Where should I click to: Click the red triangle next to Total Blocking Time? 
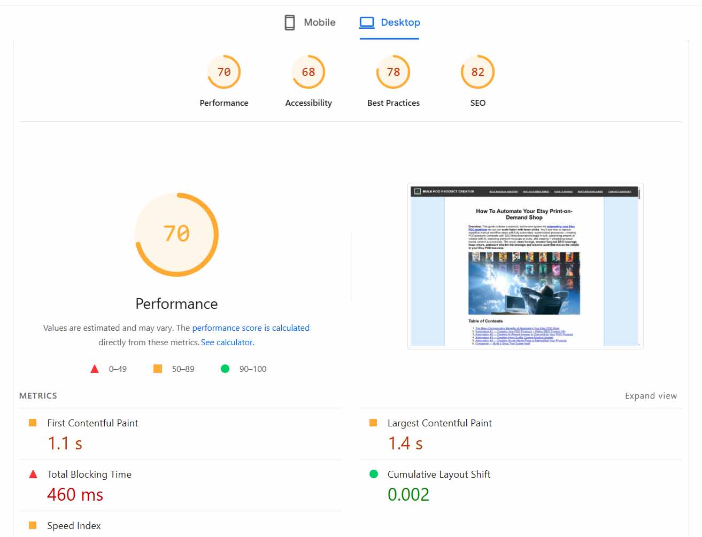pos(33,473)
